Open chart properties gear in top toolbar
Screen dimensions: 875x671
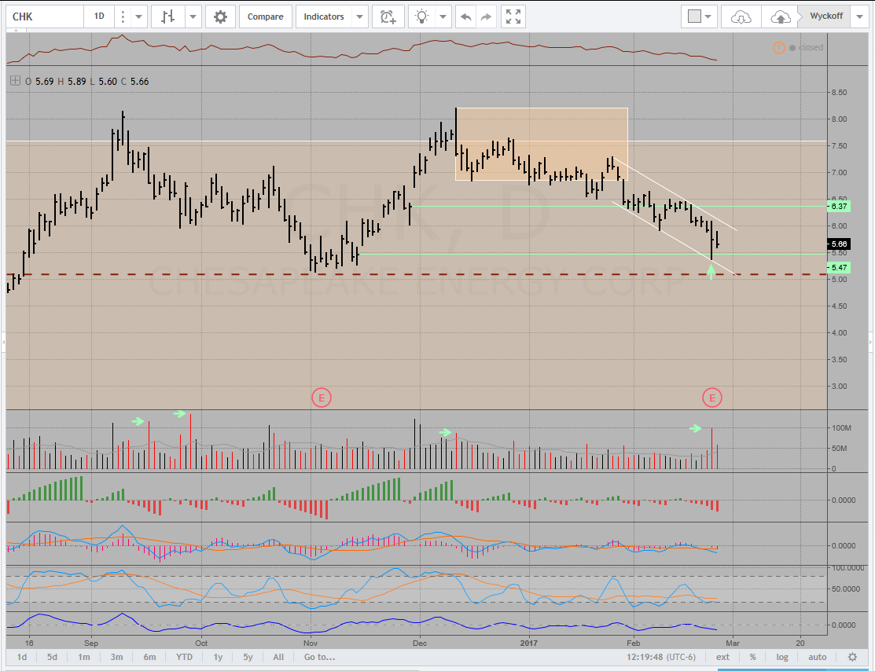pos(220,16)
